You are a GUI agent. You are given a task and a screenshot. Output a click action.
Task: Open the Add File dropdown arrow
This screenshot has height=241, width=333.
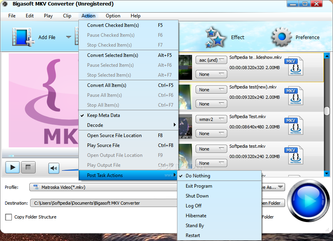coord(69,37)
